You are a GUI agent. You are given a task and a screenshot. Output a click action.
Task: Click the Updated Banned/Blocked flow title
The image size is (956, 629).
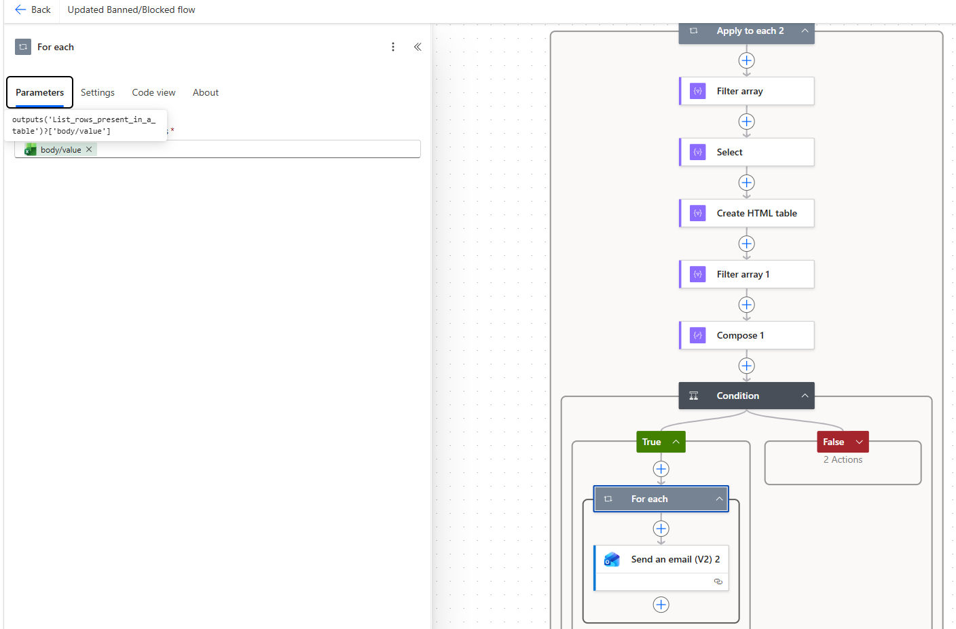point(131,9)
